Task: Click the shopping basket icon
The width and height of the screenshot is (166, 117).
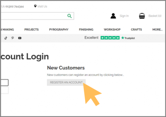Action: pos(142,16)
